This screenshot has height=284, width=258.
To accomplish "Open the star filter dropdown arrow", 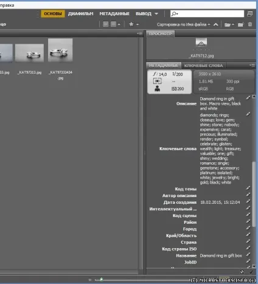I will (138, 24).
